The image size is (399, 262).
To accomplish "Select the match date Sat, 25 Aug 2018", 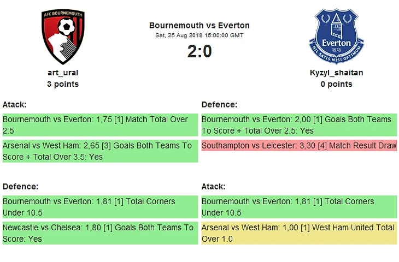I will [199, 35].
